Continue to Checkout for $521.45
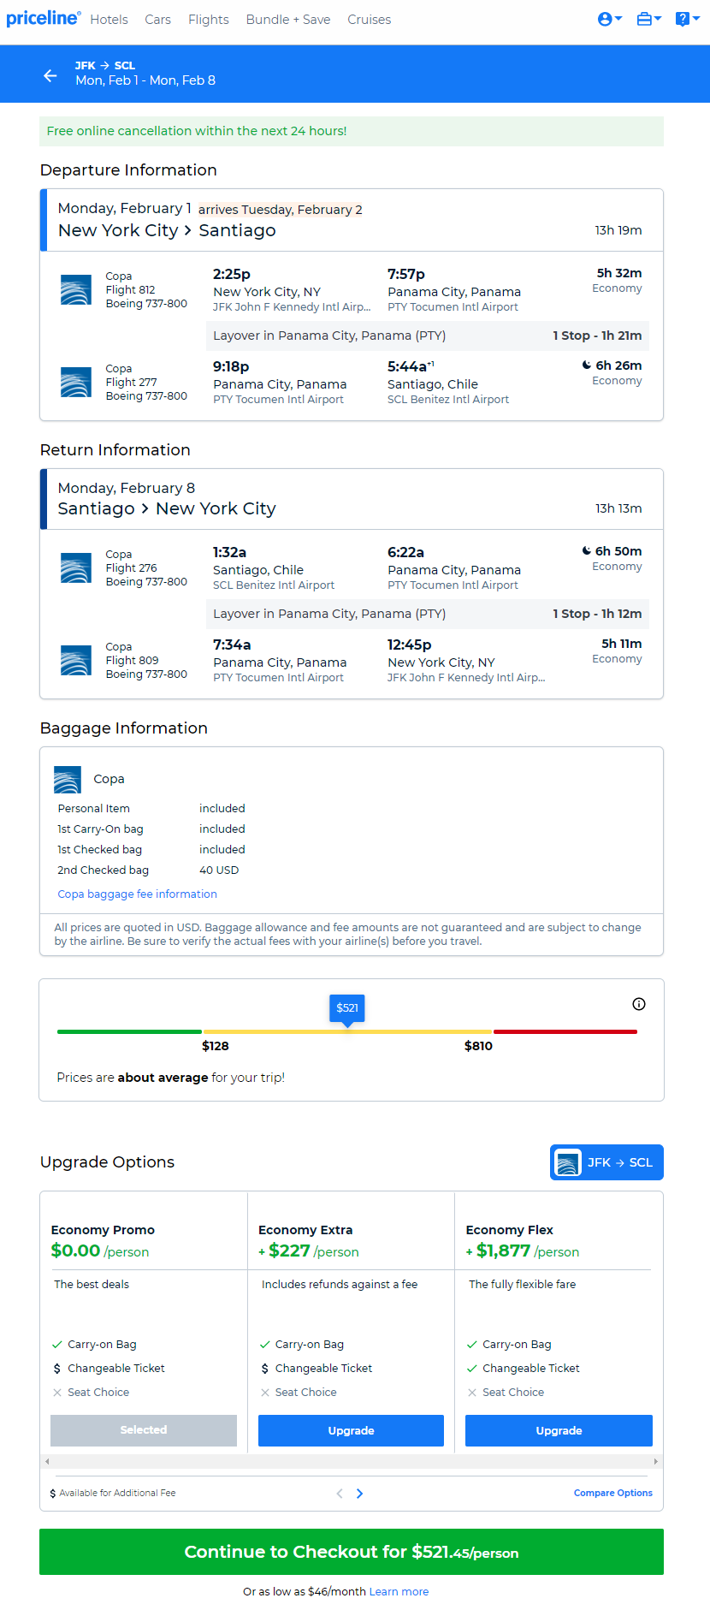The width and height of the screenshot is (710, 1610). click(x=352, y=1552)
